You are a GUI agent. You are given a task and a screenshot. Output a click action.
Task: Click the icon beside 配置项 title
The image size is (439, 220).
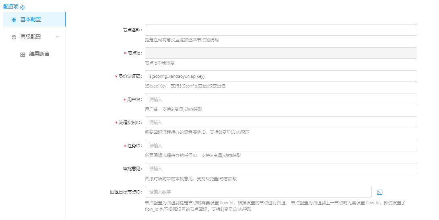[23, 7]
